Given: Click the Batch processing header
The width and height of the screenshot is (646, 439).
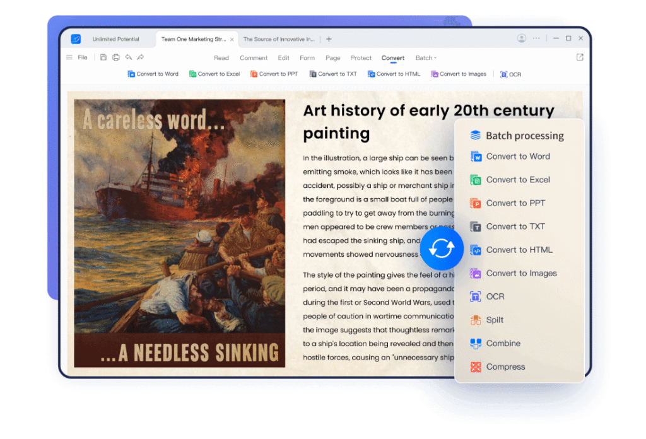Looking at the screenshot, I should 517,136.
